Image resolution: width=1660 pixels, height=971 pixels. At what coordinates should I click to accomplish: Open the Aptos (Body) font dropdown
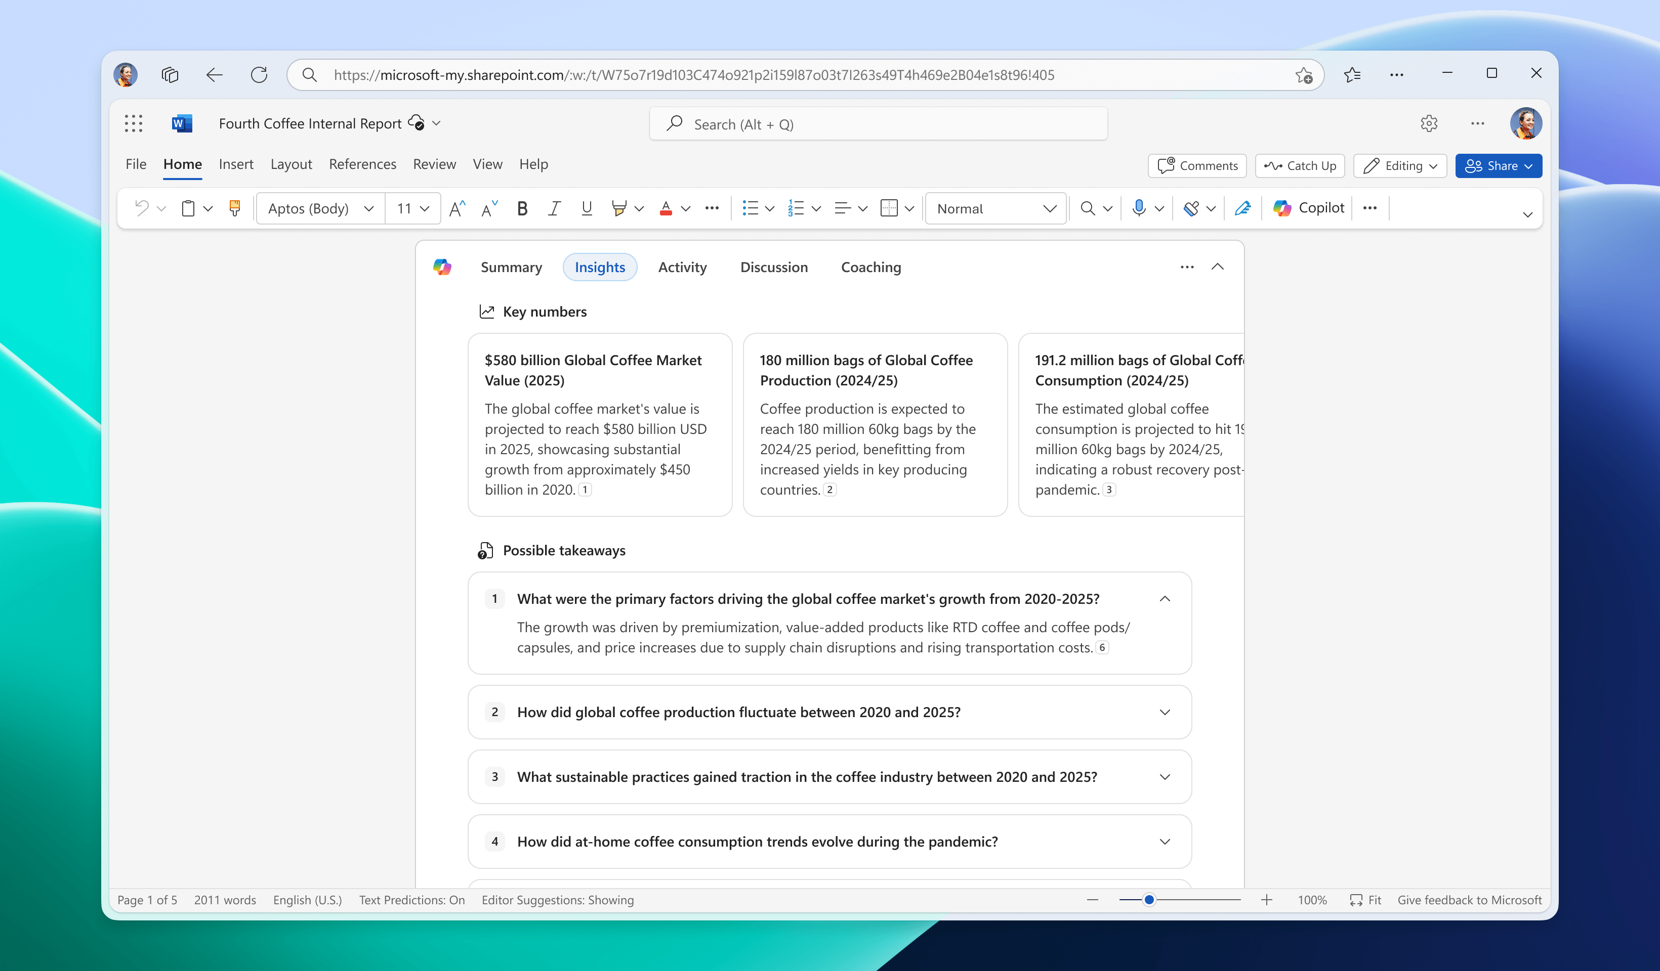click(x=320, y=208)
